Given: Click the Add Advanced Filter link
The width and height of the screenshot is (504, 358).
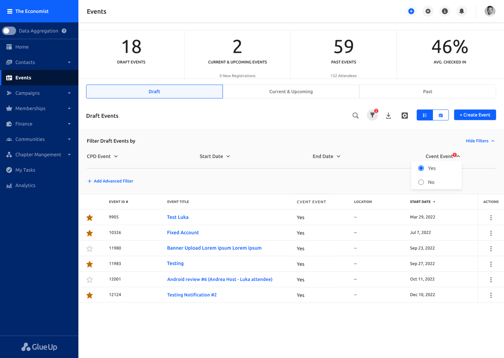Looking at the screenshot, I should pos(110,181).
